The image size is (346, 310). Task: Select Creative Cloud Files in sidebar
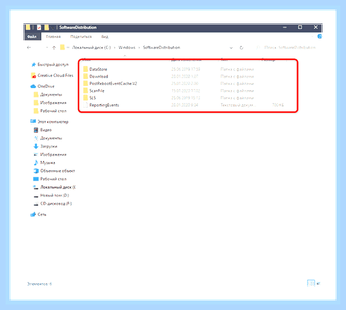[x=55, y=75]
